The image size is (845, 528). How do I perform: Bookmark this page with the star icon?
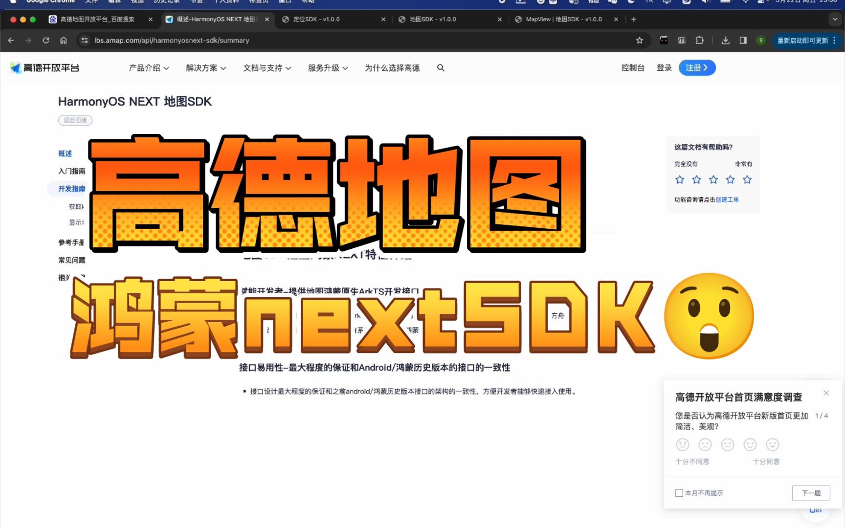(x=640, y=41)
